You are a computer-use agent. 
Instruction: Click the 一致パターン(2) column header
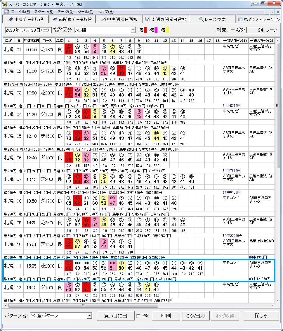click(x=261, y=41)
